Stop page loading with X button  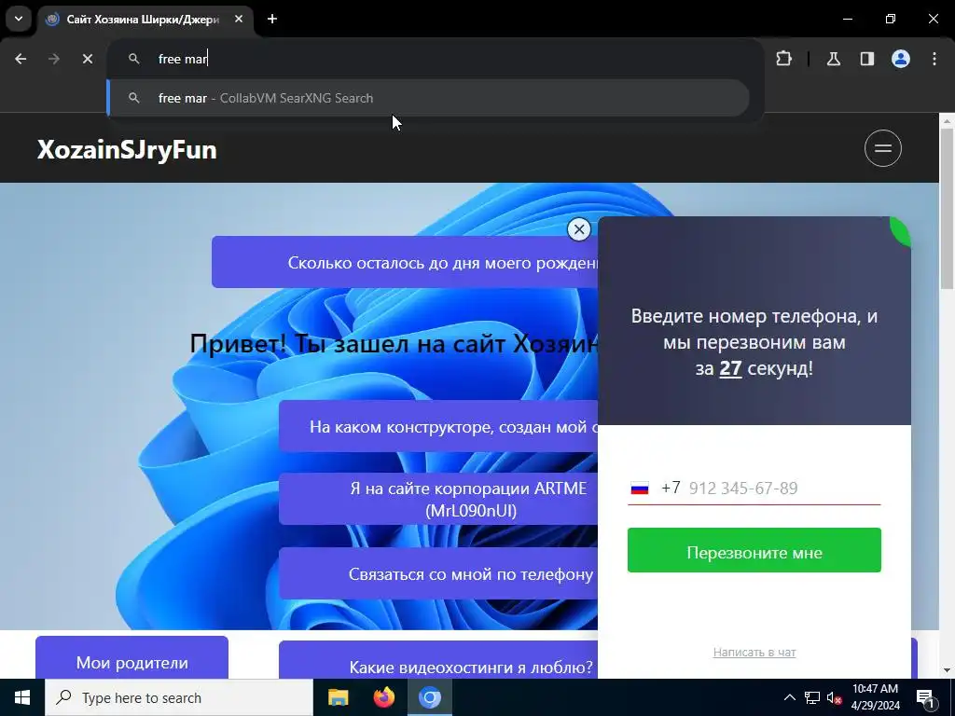coord(88,59)
